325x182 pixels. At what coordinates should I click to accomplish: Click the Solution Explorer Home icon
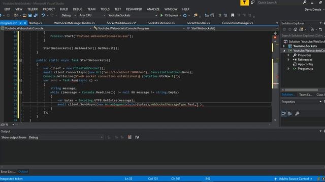click(295, 29)
